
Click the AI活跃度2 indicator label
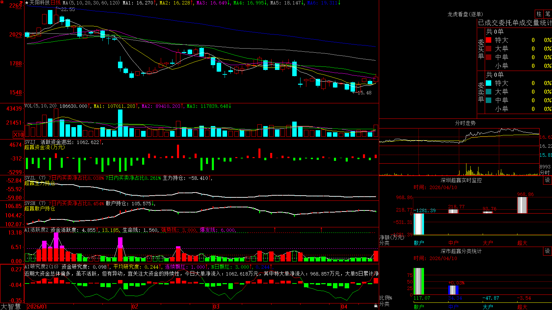[37, 230]
